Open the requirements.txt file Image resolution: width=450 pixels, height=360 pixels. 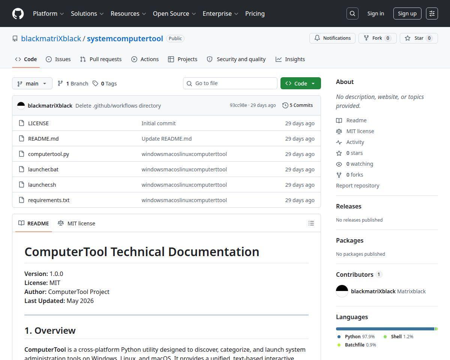point(49,200)
